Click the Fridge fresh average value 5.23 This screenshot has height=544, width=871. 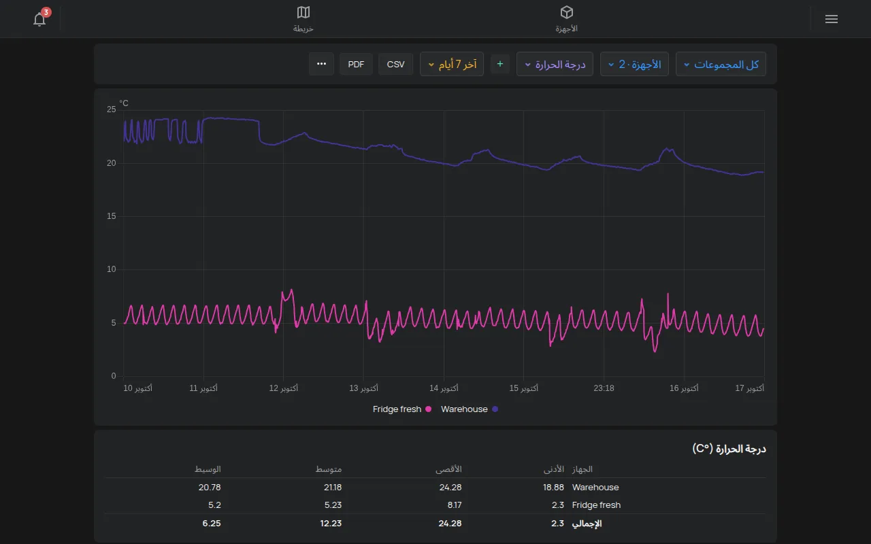pos(331,505)
